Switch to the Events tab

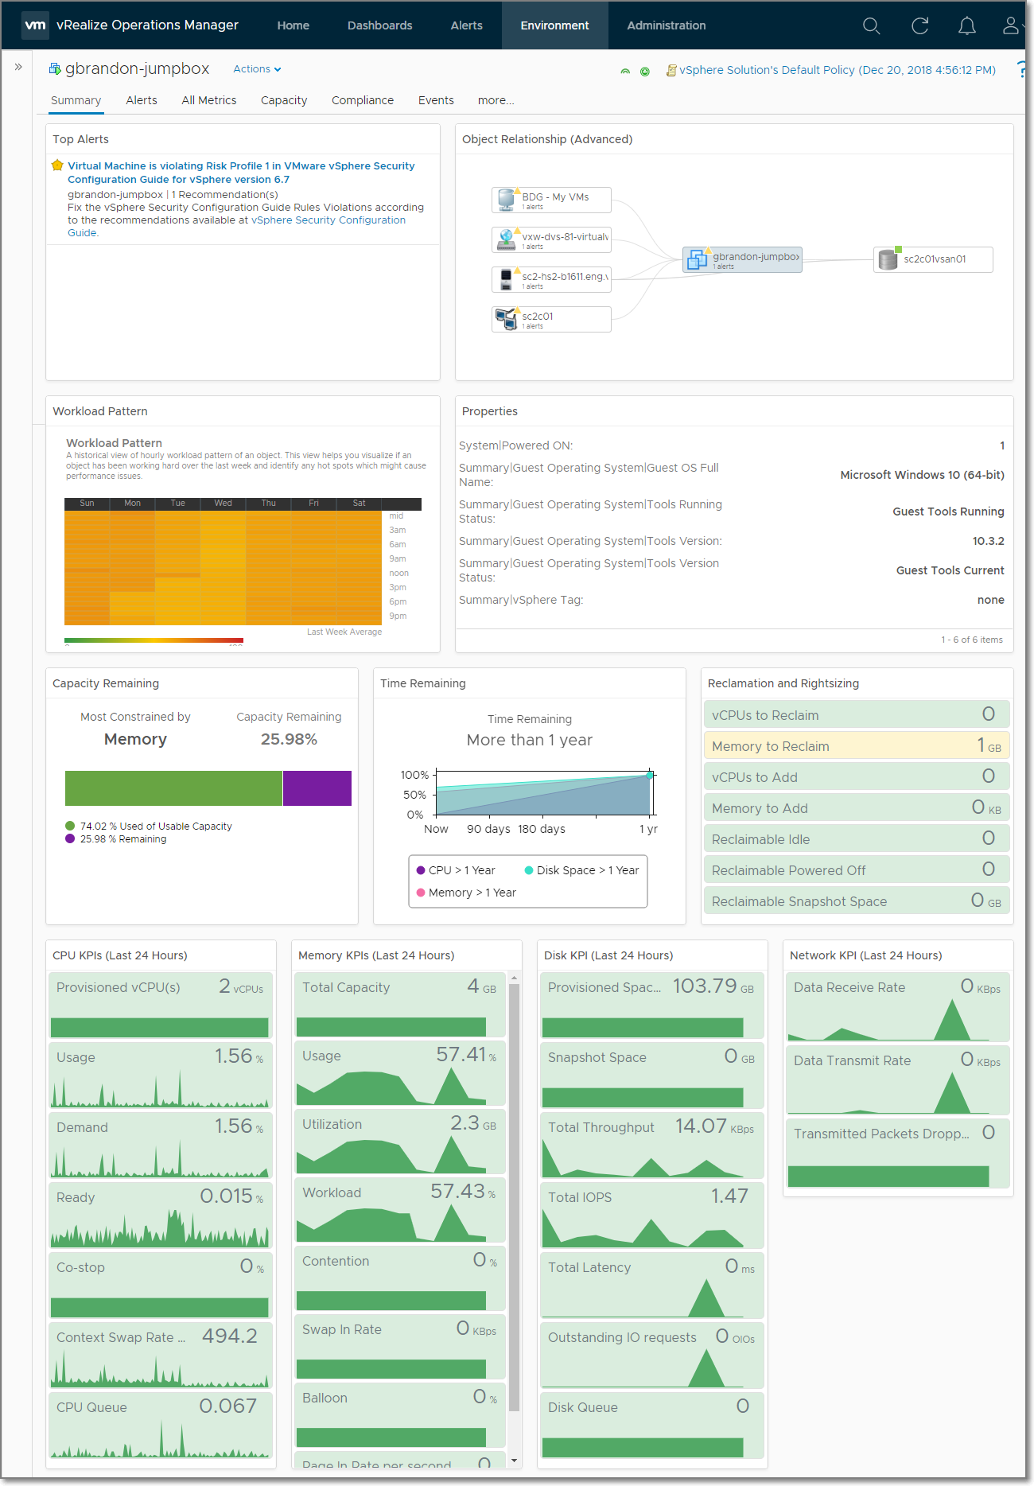[436, 100]
